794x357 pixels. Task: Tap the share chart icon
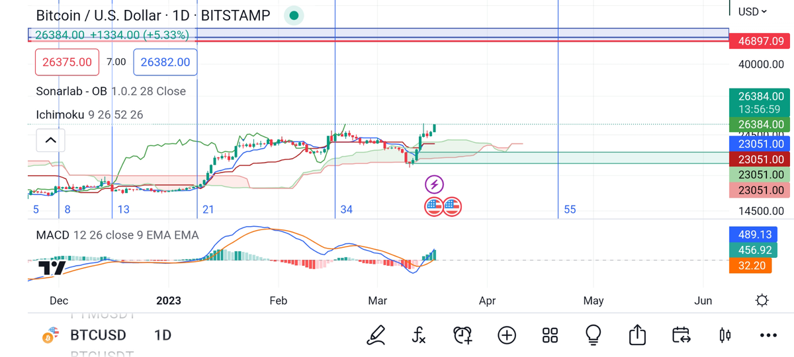[x=637, y=335]
